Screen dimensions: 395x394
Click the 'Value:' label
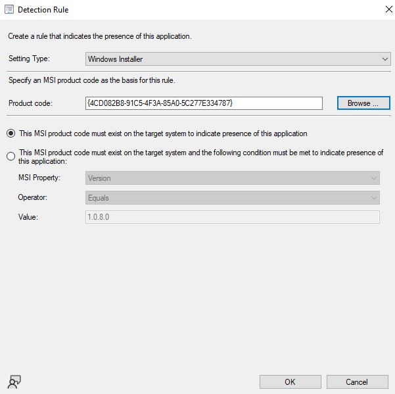pyautogui.click(x=28, y=218)
